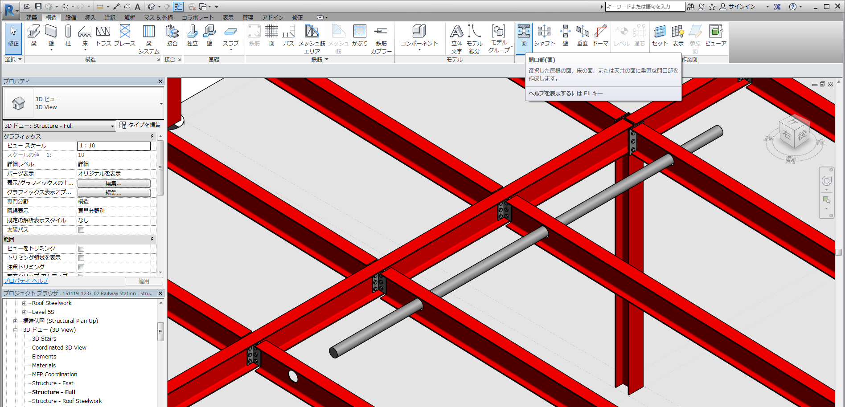Select the 垂直 vertical opening tool
845x407 pixels.
(582, 36)
